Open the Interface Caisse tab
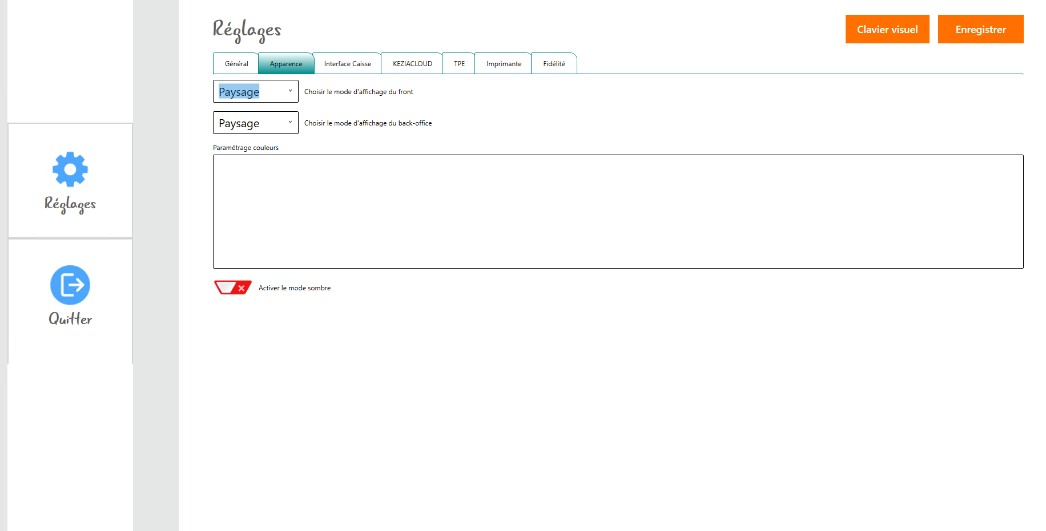1046x531 pixels. [347, 64]
